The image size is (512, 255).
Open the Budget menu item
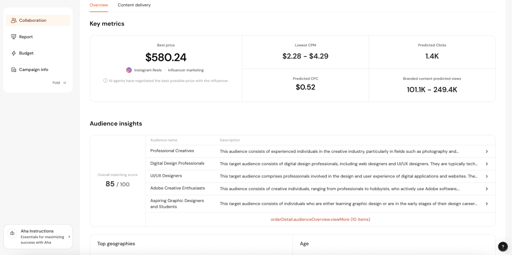click(26, 53)
